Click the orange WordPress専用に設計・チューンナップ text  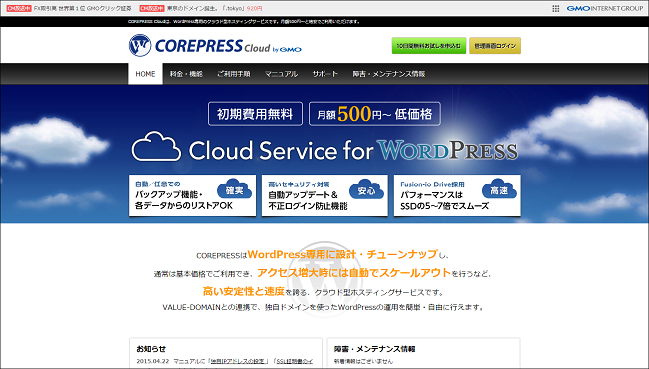(x=342, y=254)
